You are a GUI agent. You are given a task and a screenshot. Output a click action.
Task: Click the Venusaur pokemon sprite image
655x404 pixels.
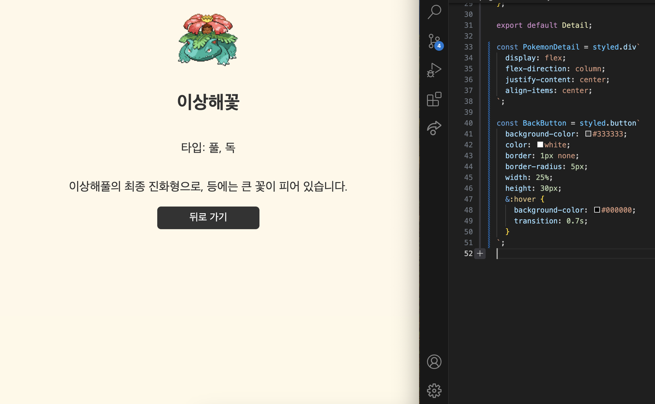pos(208,40)
